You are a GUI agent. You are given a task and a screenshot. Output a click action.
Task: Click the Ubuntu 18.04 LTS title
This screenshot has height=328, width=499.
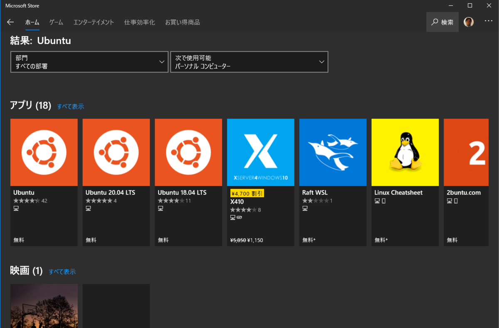point(182,192)
